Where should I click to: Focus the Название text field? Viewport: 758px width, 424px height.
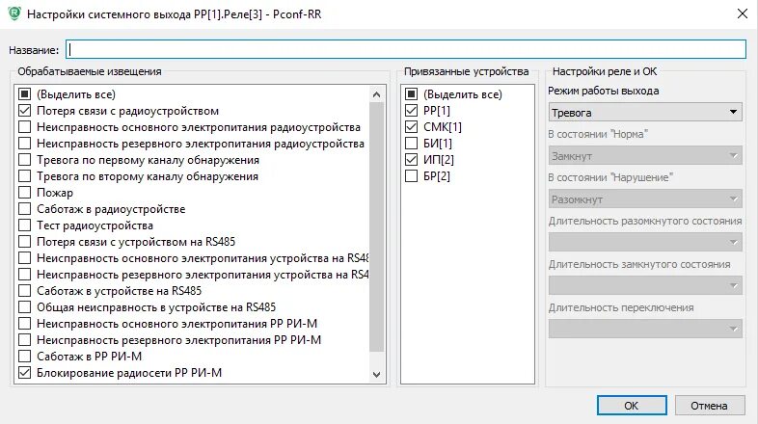click(x=406, y=49)
